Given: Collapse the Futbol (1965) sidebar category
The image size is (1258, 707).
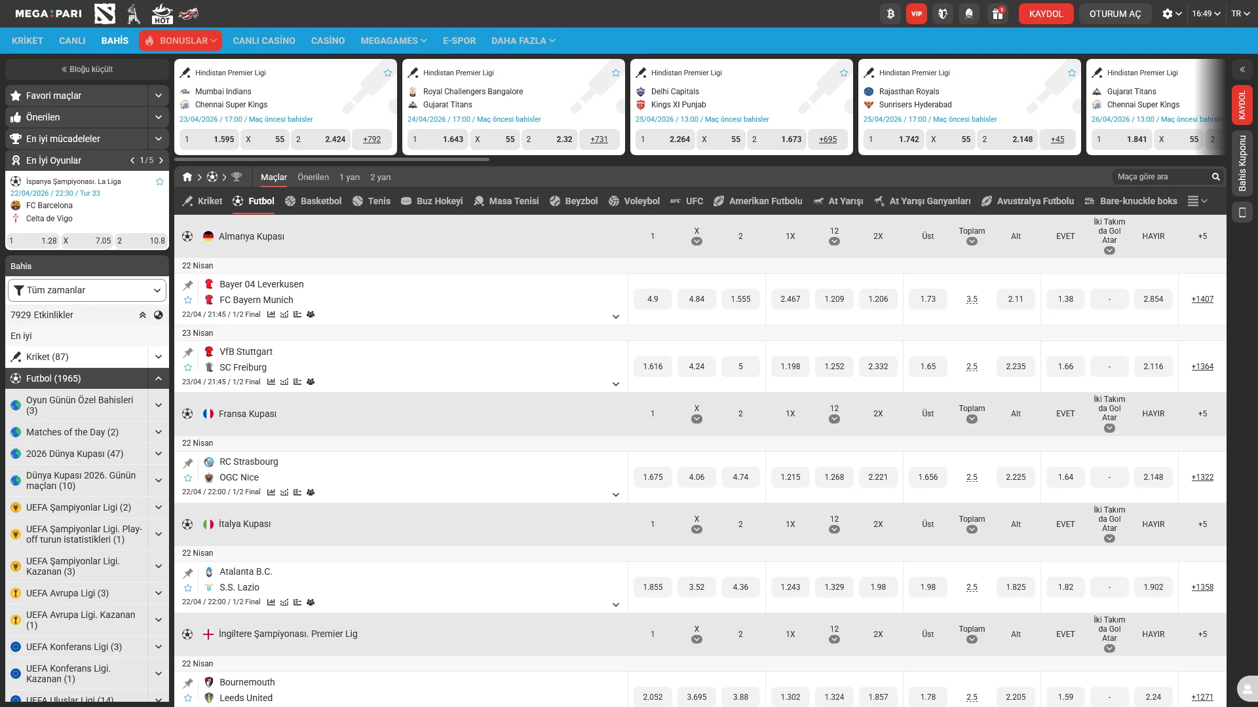Looking at the screenshot, I should (x=159, y=378).
